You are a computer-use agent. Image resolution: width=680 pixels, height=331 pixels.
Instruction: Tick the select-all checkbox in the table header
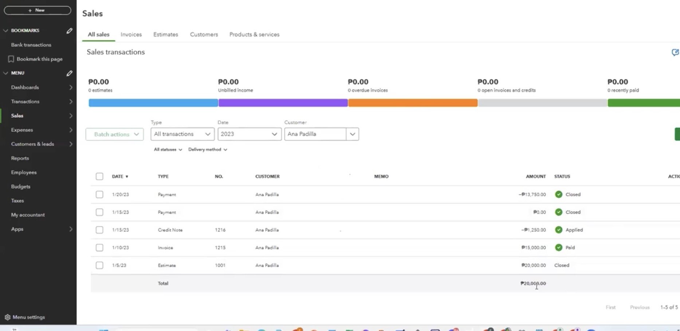click(99, 177)
